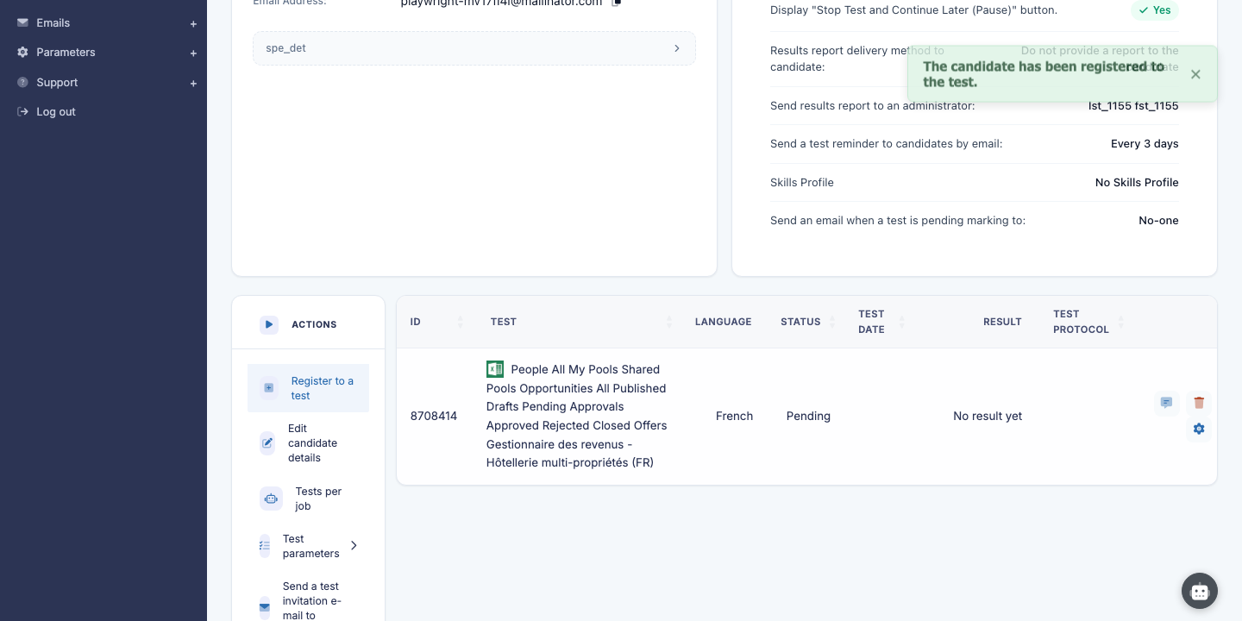The height and width of the screenshot is (621, 1242).
Task: Click the No result yet cell
Action: pyautogui.click(x=988, y=416)
